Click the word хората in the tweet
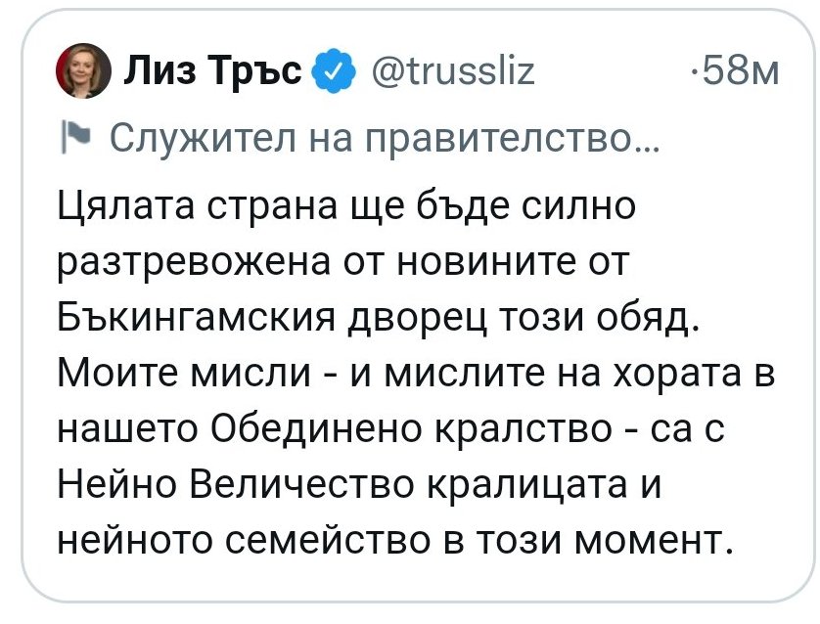The image size is (820, 624). (x=656, y=374)
